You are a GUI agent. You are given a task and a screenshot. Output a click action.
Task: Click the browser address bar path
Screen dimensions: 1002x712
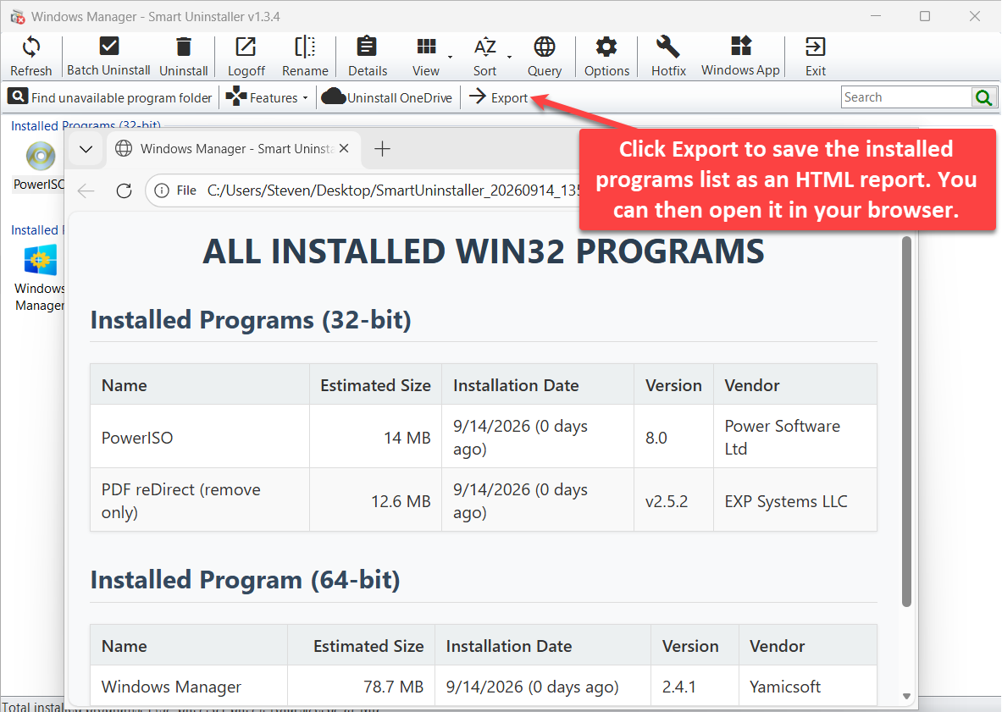tap(394, 190)
